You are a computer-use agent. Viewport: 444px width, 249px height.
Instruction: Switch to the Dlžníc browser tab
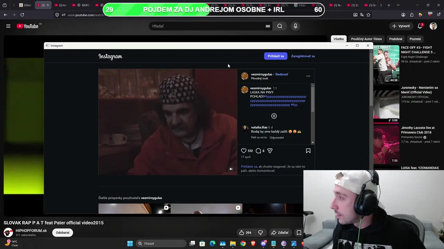pos(25,5)
